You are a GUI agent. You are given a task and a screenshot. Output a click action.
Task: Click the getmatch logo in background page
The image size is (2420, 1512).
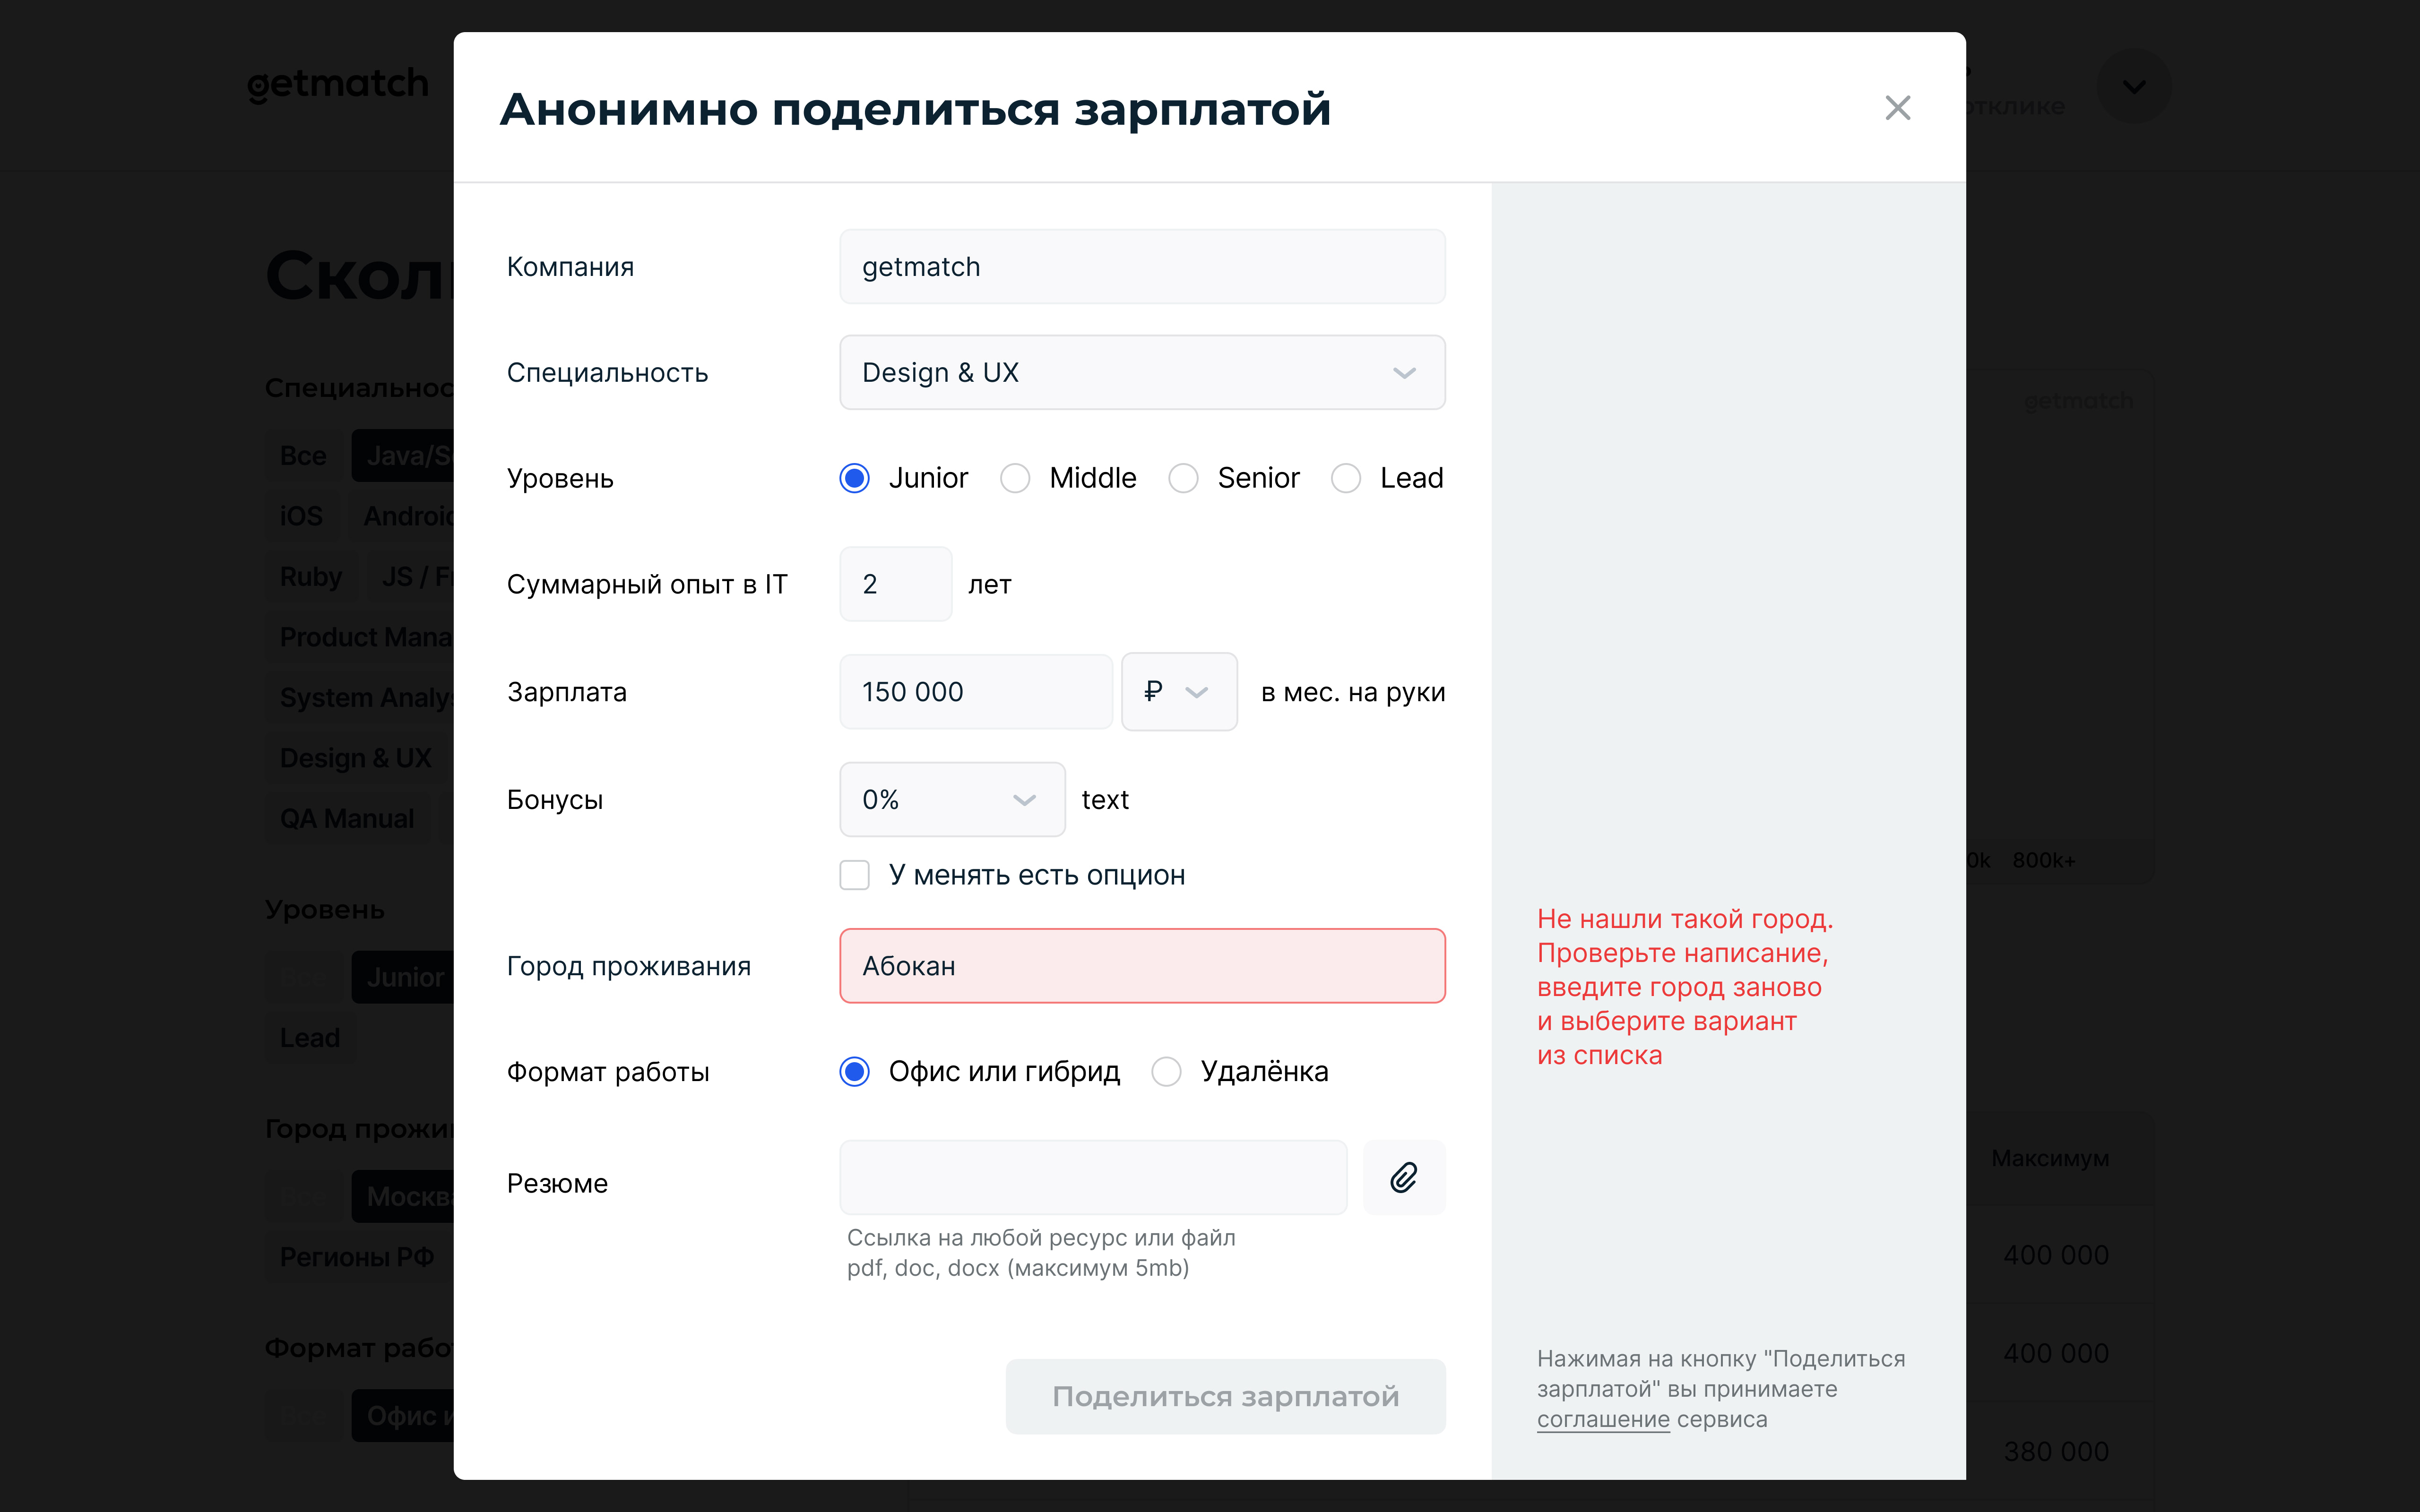coord(338,85)
